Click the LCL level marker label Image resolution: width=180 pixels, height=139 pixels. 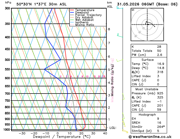pyautogui.click(x=112, y=128)
